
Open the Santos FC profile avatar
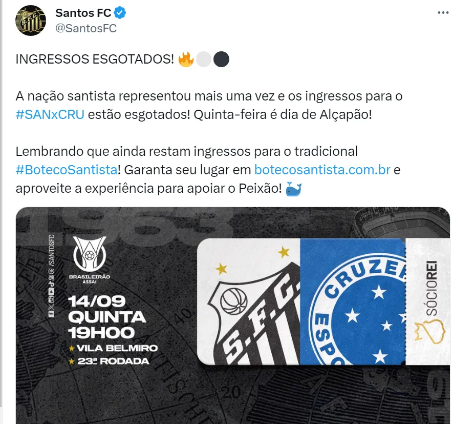point(31,21)
